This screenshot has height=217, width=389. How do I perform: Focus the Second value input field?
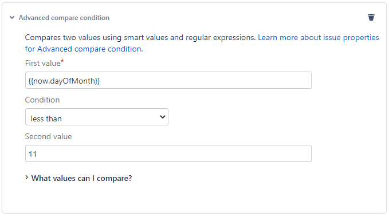click(168, 153)
